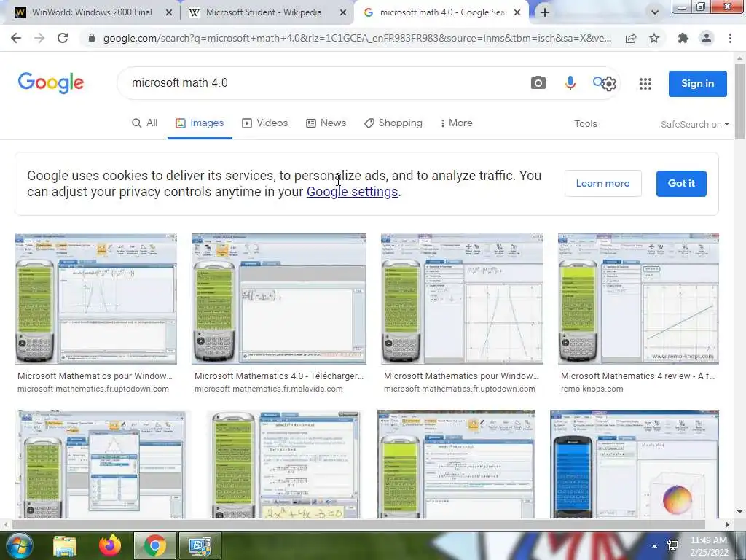
Task: Share this page using the share icon
Action: pos(631,38)
